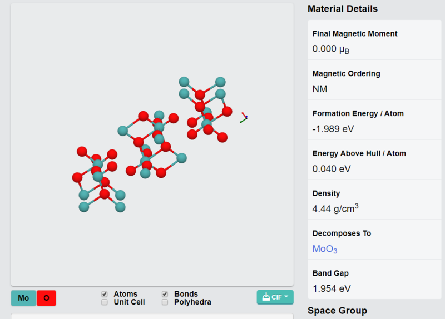
Task: Expand the CIF dropdown arrow
Action: 286,297
